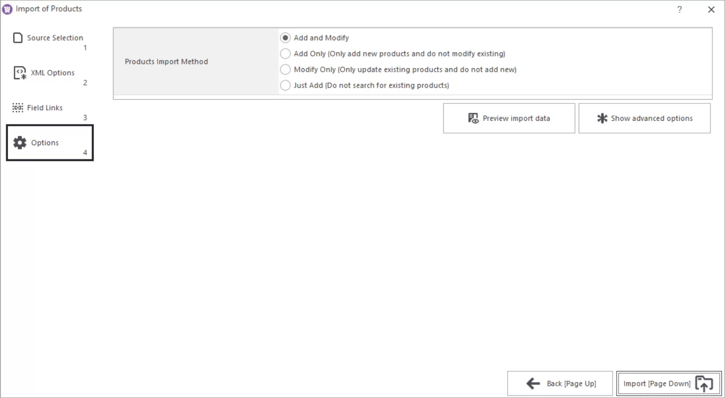This screenshot has width=725, height=398.
Task: Click the import upload icon on Import button
Action: pyautogui.click(x=705, y=384)
